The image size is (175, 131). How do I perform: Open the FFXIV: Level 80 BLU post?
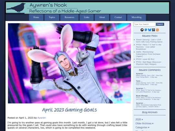pos(145,59)
